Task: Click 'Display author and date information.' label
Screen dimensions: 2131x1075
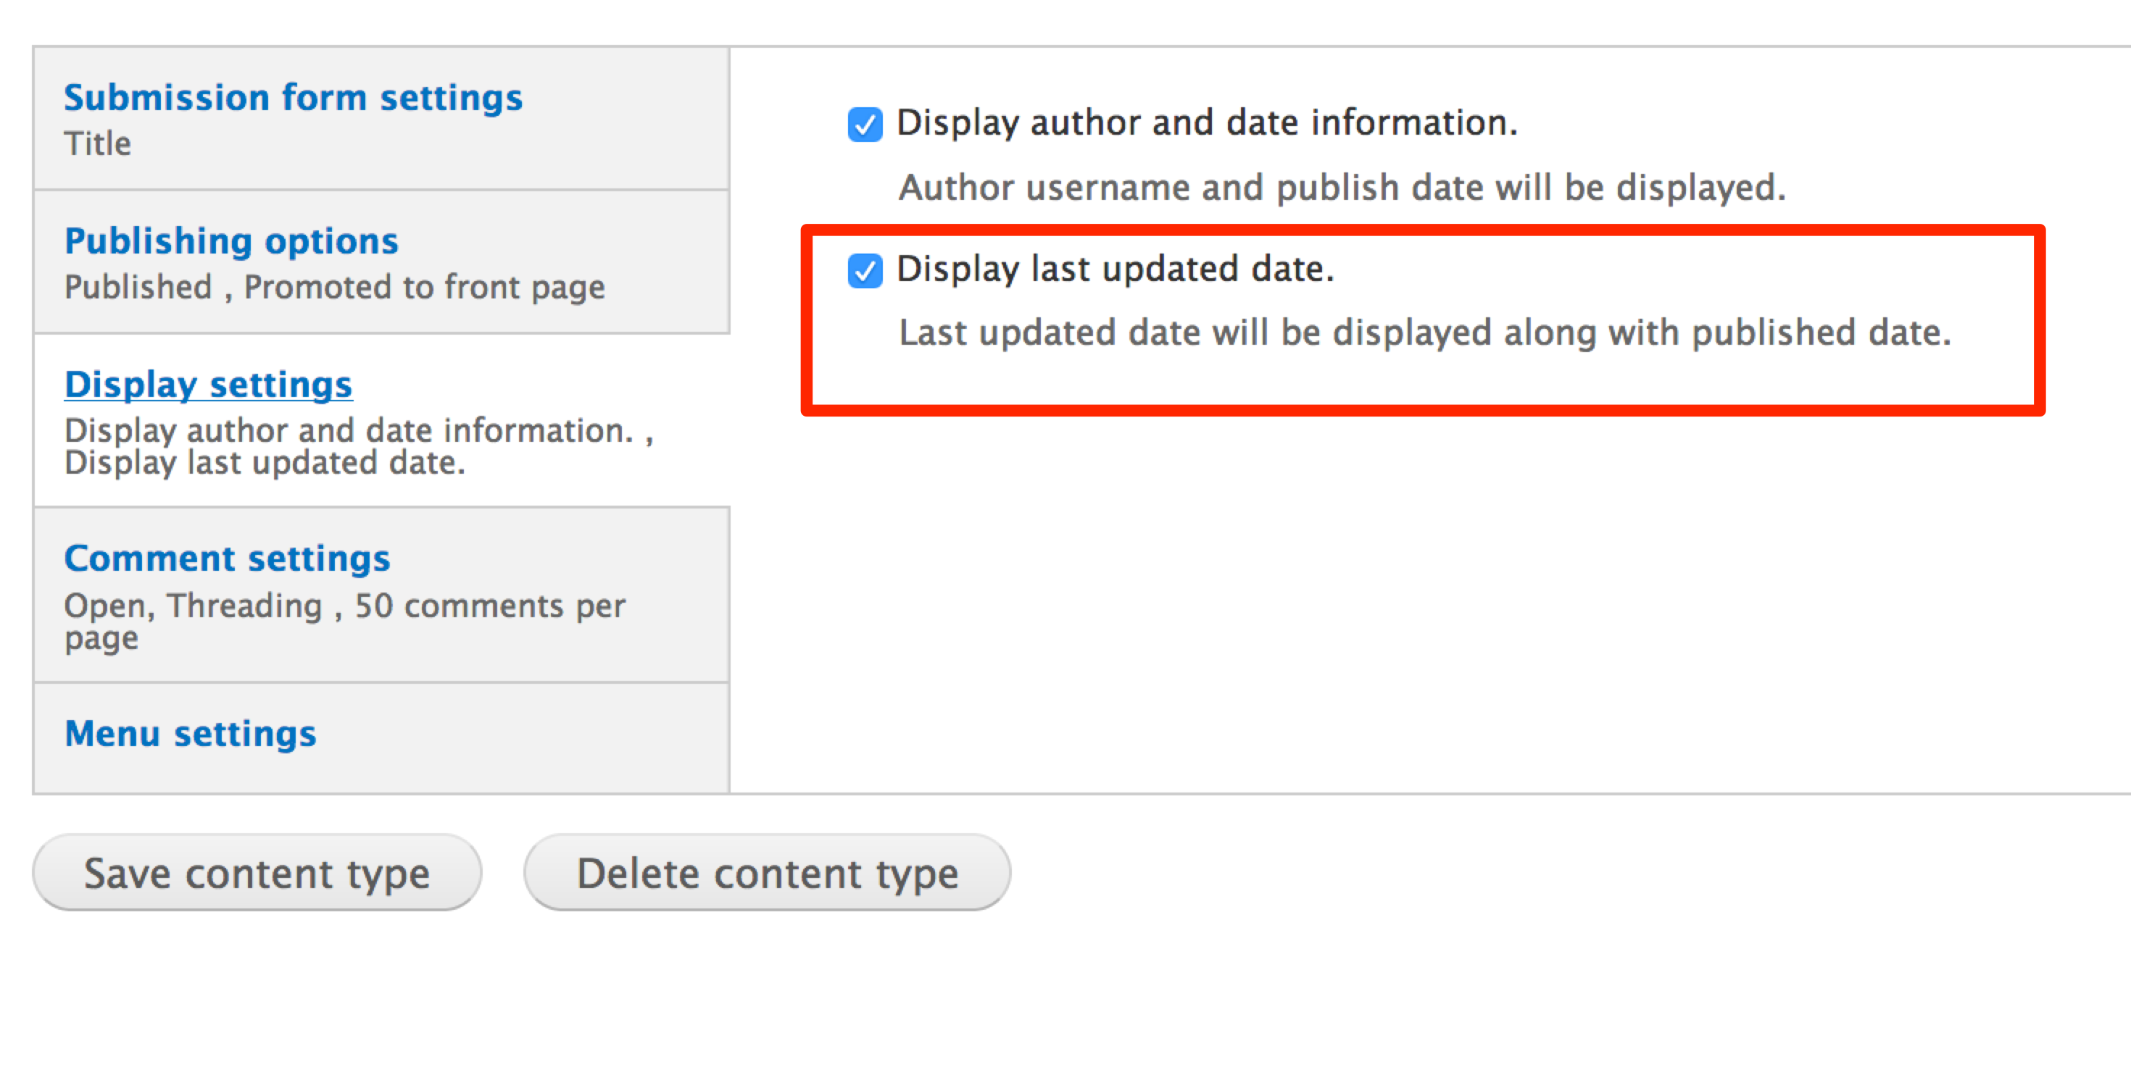Action: tap(1206, 122)
